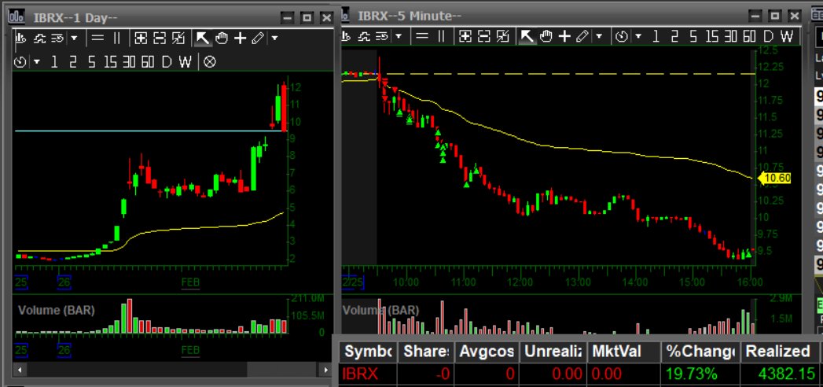Maximize the IBRX 5 Minute chart window
The image size is (823, 387).
coord(775,17)
